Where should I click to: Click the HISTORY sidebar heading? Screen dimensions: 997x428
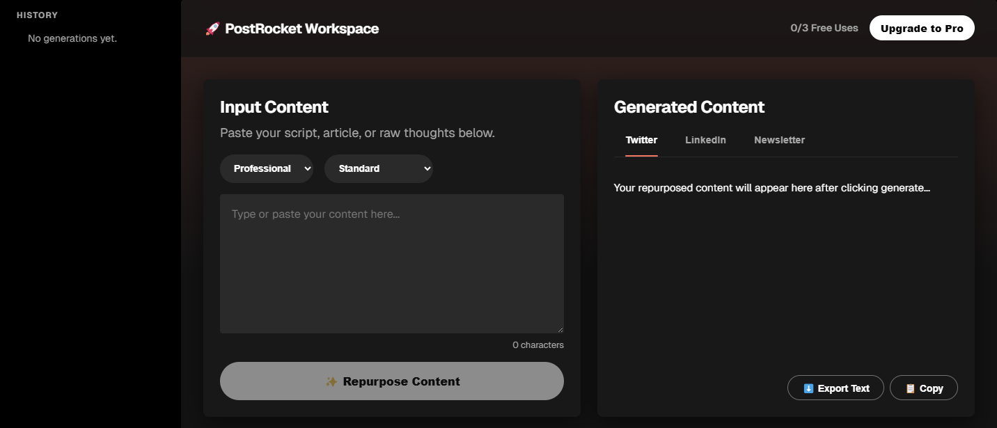coord(38,15)
